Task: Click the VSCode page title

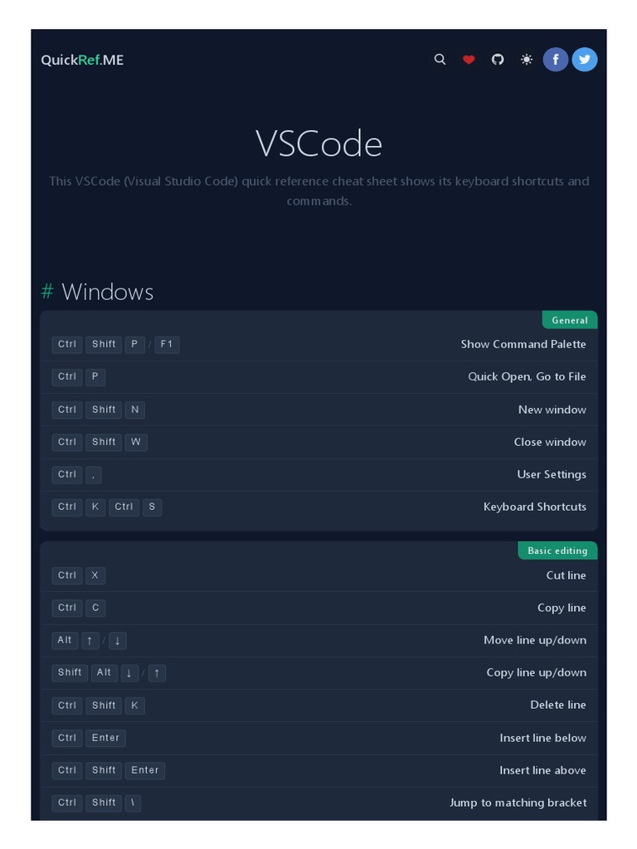Action: coord(318,143)
